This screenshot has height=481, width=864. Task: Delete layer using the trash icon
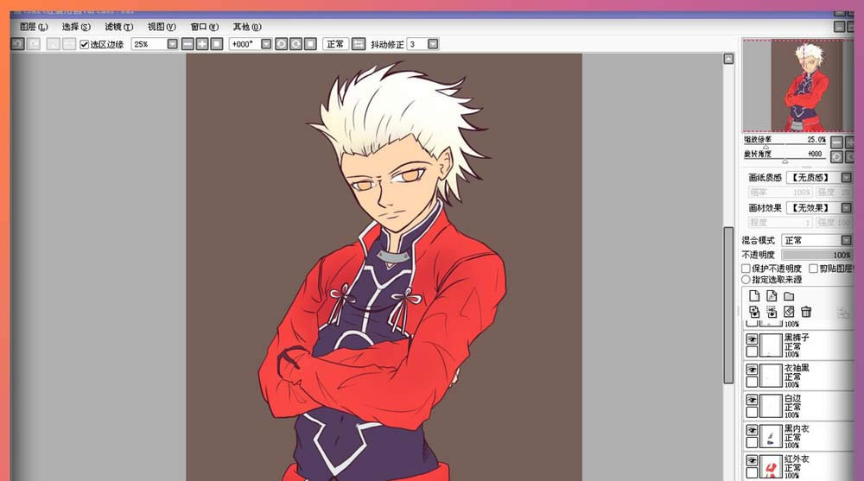point(806,312)
